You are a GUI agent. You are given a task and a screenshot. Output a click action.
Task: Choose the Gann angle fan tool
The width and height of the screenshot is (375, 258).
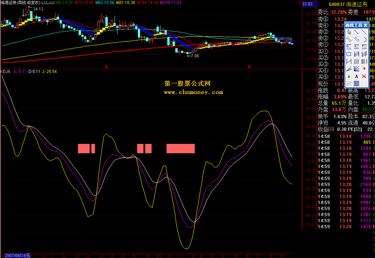[x=356, y=69]
